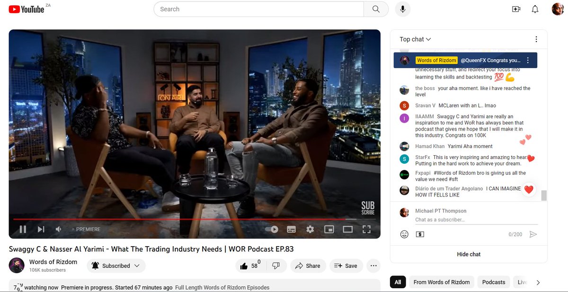
Task: Enable theater mode view
Action: point(348,230)
